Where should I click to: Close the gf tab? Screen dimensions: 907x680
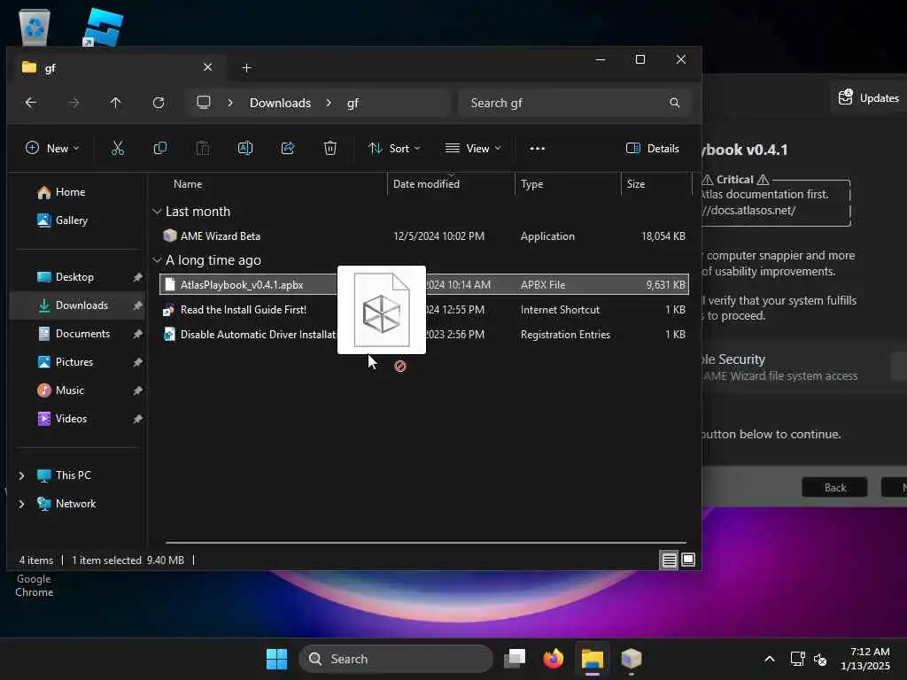(x=207, y=67)
